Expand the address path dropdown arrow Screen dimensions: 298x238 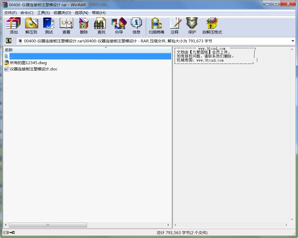pos(293,41)
